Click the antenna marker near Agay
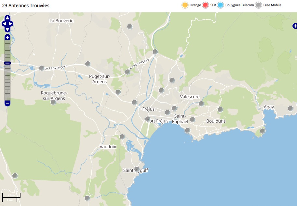The height and width of the screenshot is (206, 297). tap(290, 109)
